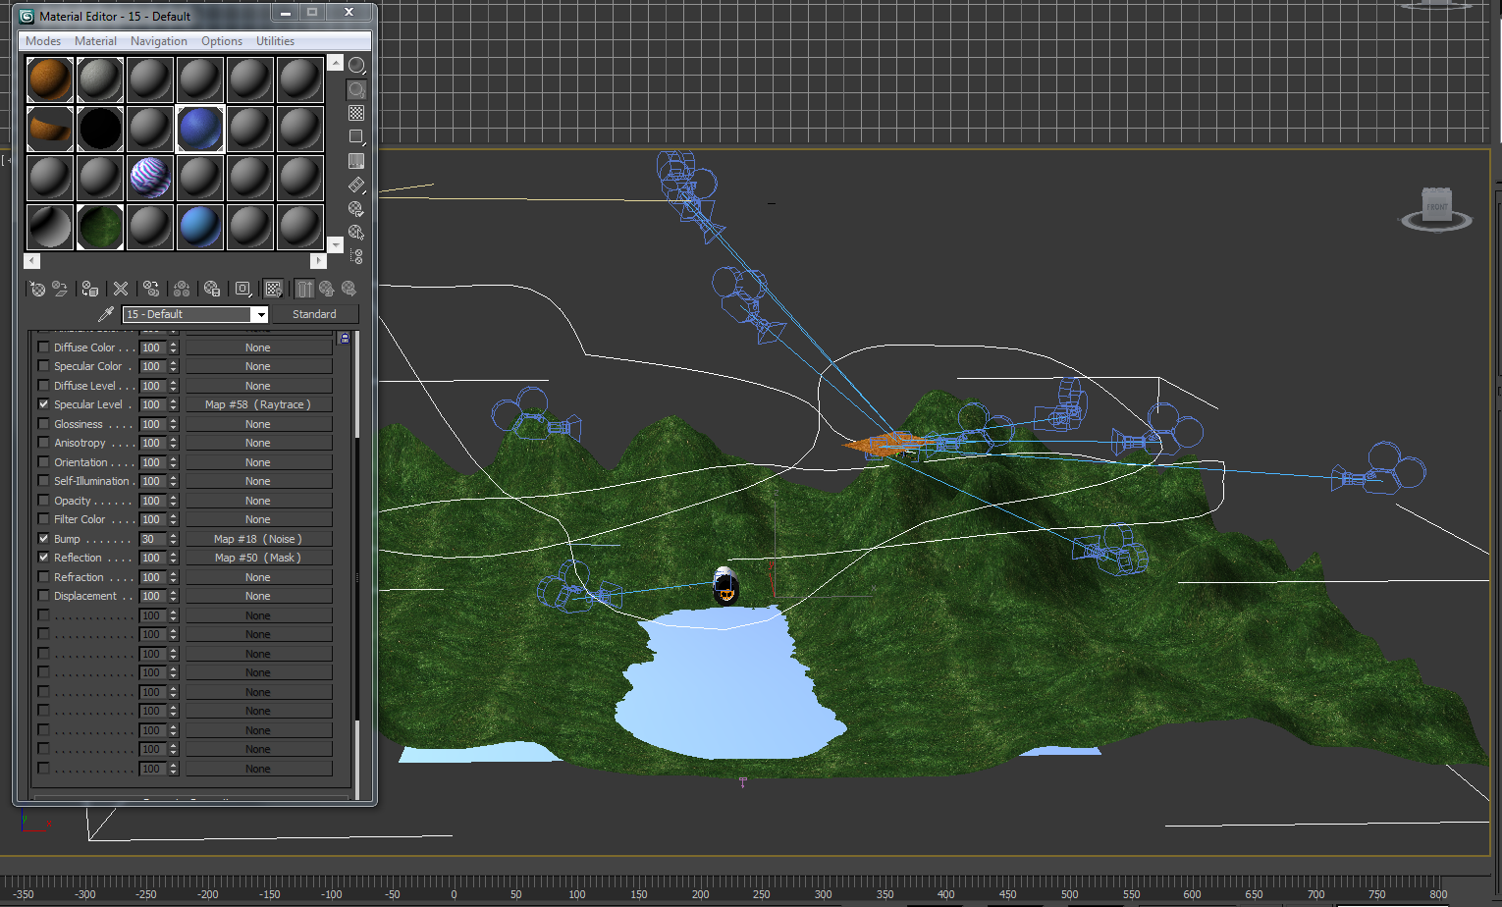Open Material Editor Options icon
Screen dimensions: 1502x907
coord(356,209)
